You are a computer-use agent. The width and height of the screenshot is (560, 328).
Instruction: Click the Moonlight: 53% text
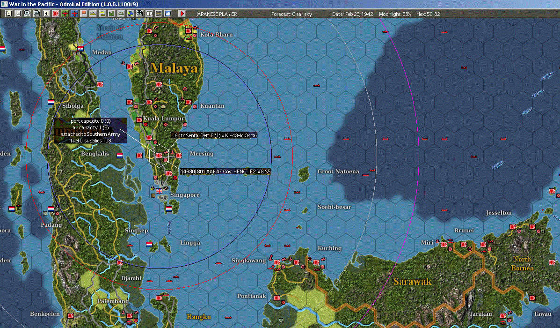pos(395,14)
